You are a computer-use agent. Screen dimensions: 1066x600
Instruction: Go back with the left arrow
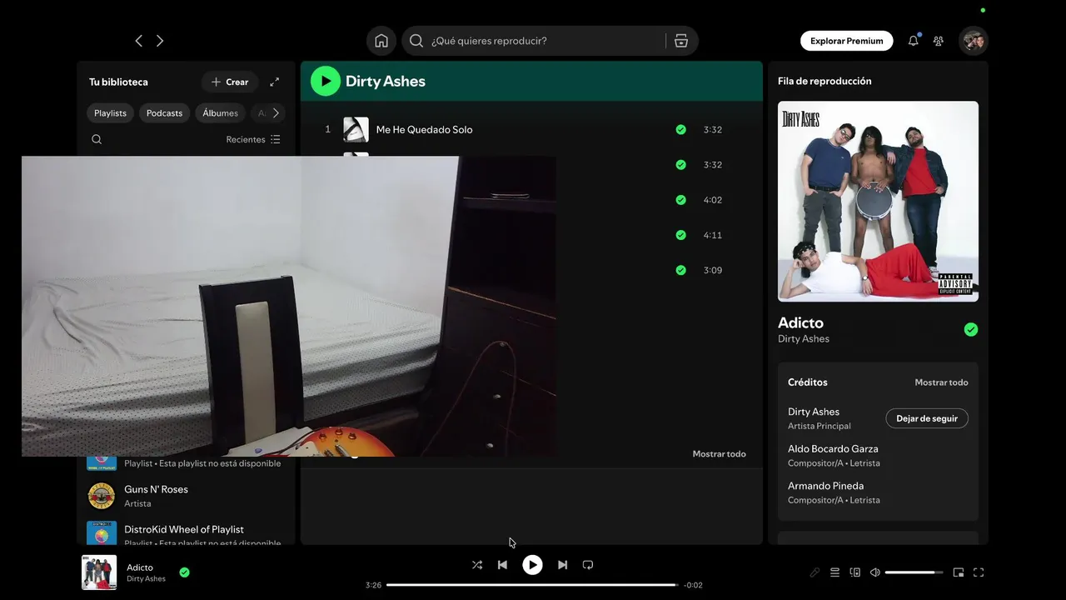coord(139,41)
